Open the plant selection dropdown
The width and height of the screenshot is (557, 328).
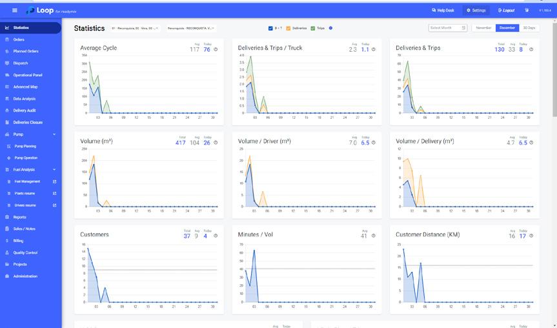[135, 28]
